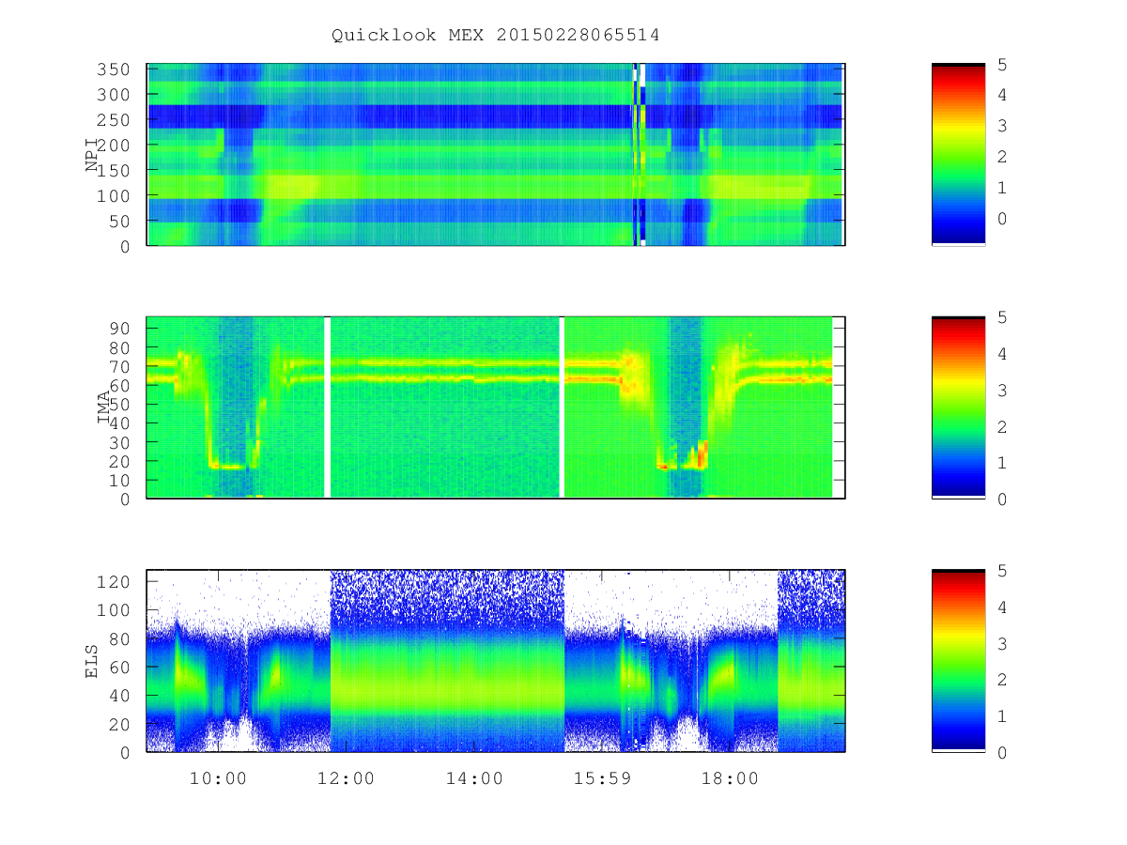This screenshot has height=845, width=1127.
Task: Click inside the IMA spectrogram panel
Action: coord(496,407)
